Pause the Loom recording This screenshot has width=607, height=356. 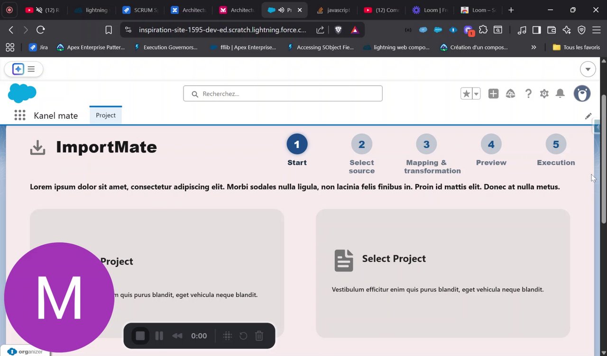[159, 336]
